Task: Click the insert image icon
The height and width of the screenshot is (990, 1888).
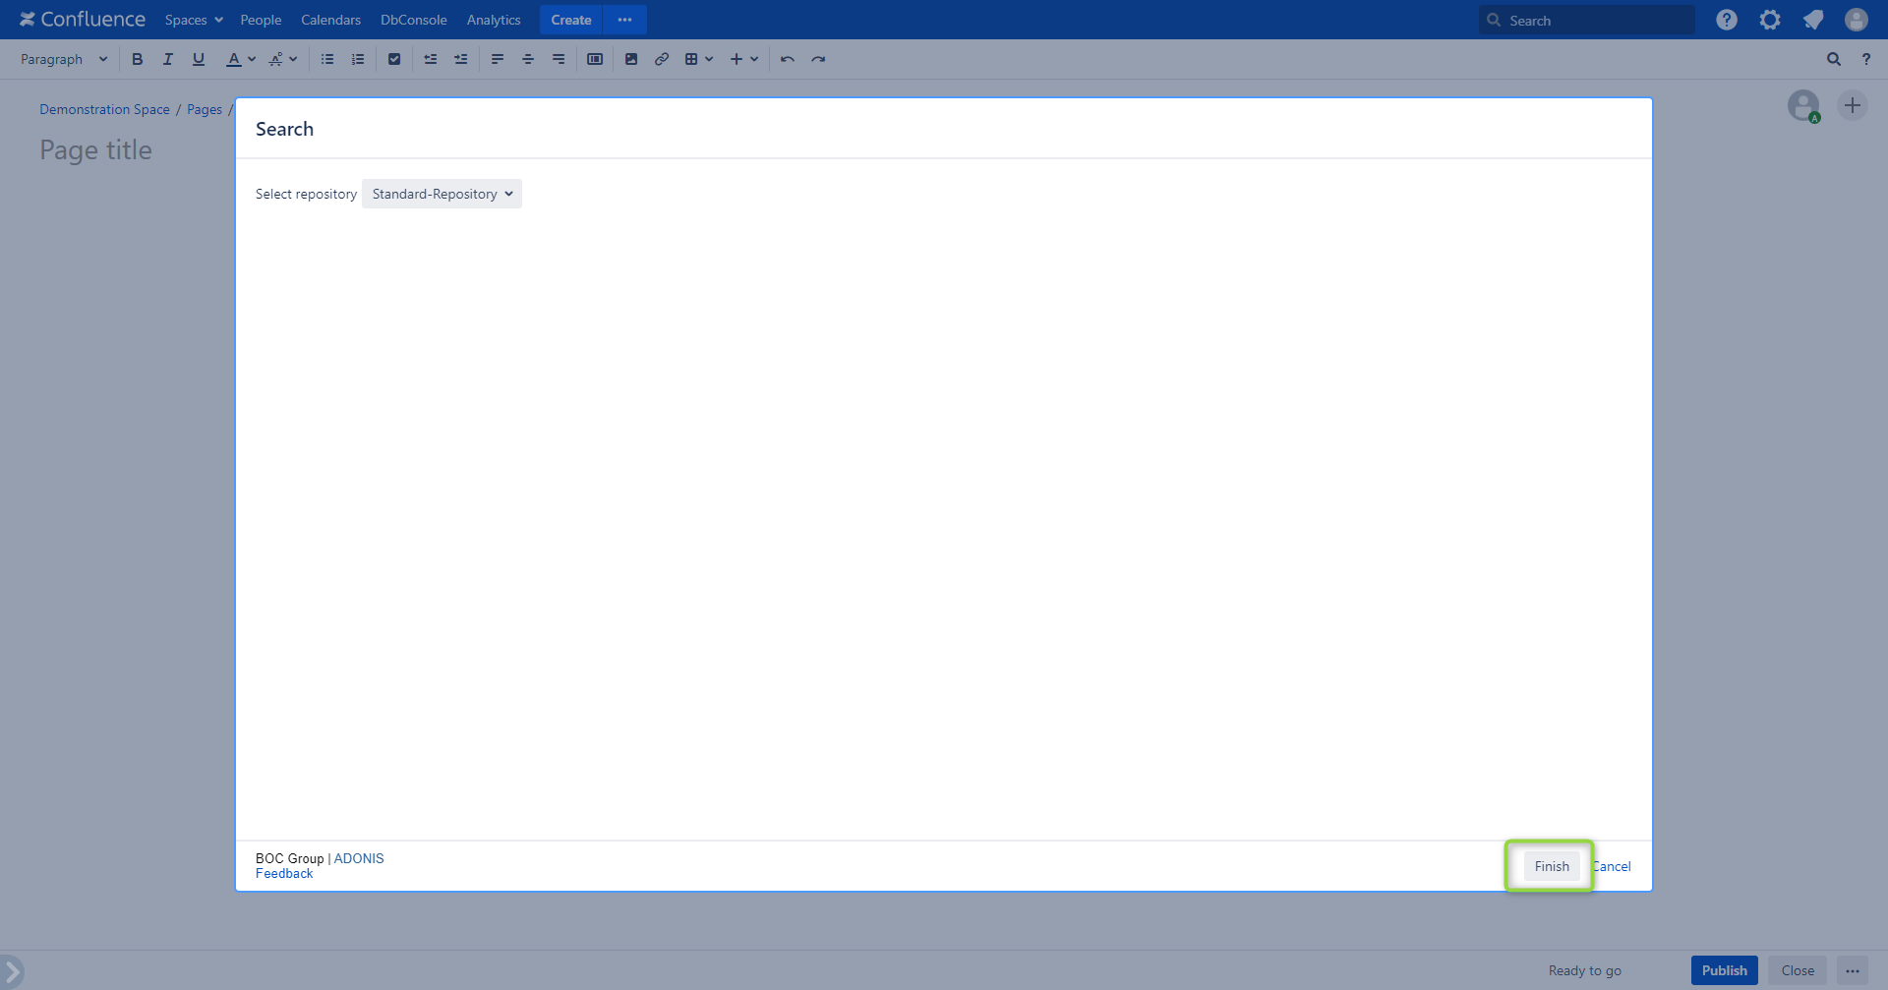Action: 631,59
